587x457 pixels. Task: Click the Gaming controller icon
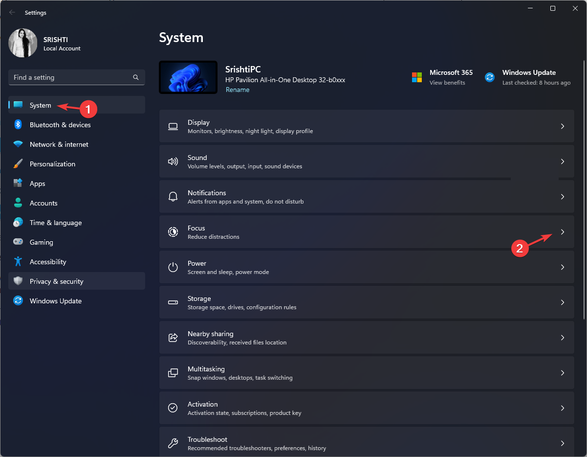tap(18, 242)
